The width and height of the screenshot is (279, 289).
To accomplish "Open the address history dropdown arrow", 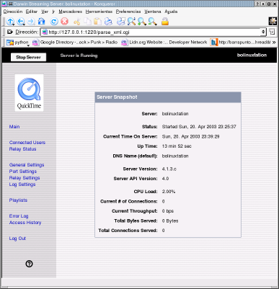I will [x=263, y=32].
